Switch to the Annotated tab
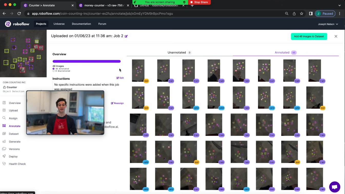Viewport: 345px width, 194px height. click(285, 52)
